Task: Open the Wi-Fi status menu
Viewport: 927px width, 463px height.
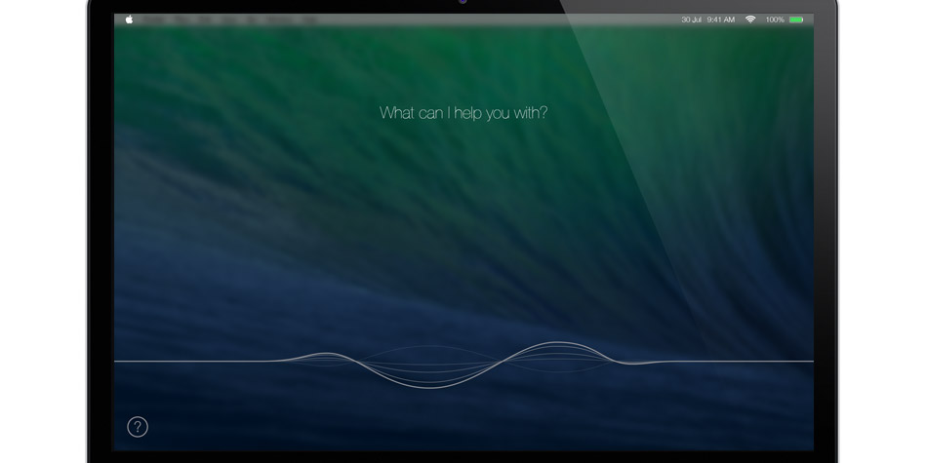Action: [x=750, y=19]
